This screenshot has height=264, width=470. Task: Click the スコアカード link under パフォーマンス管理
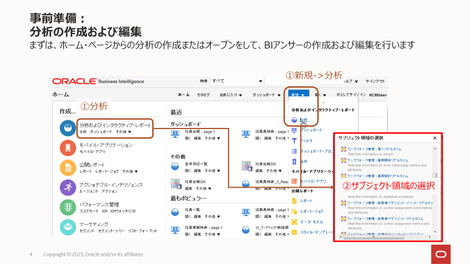point(89,211)
